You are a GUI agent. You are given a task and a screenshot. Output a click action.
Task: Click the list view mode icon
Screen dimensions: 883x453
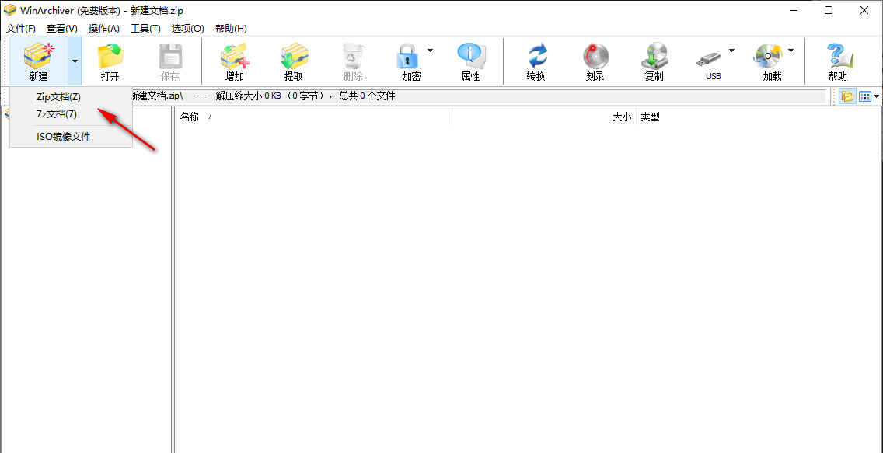point(864,96)
